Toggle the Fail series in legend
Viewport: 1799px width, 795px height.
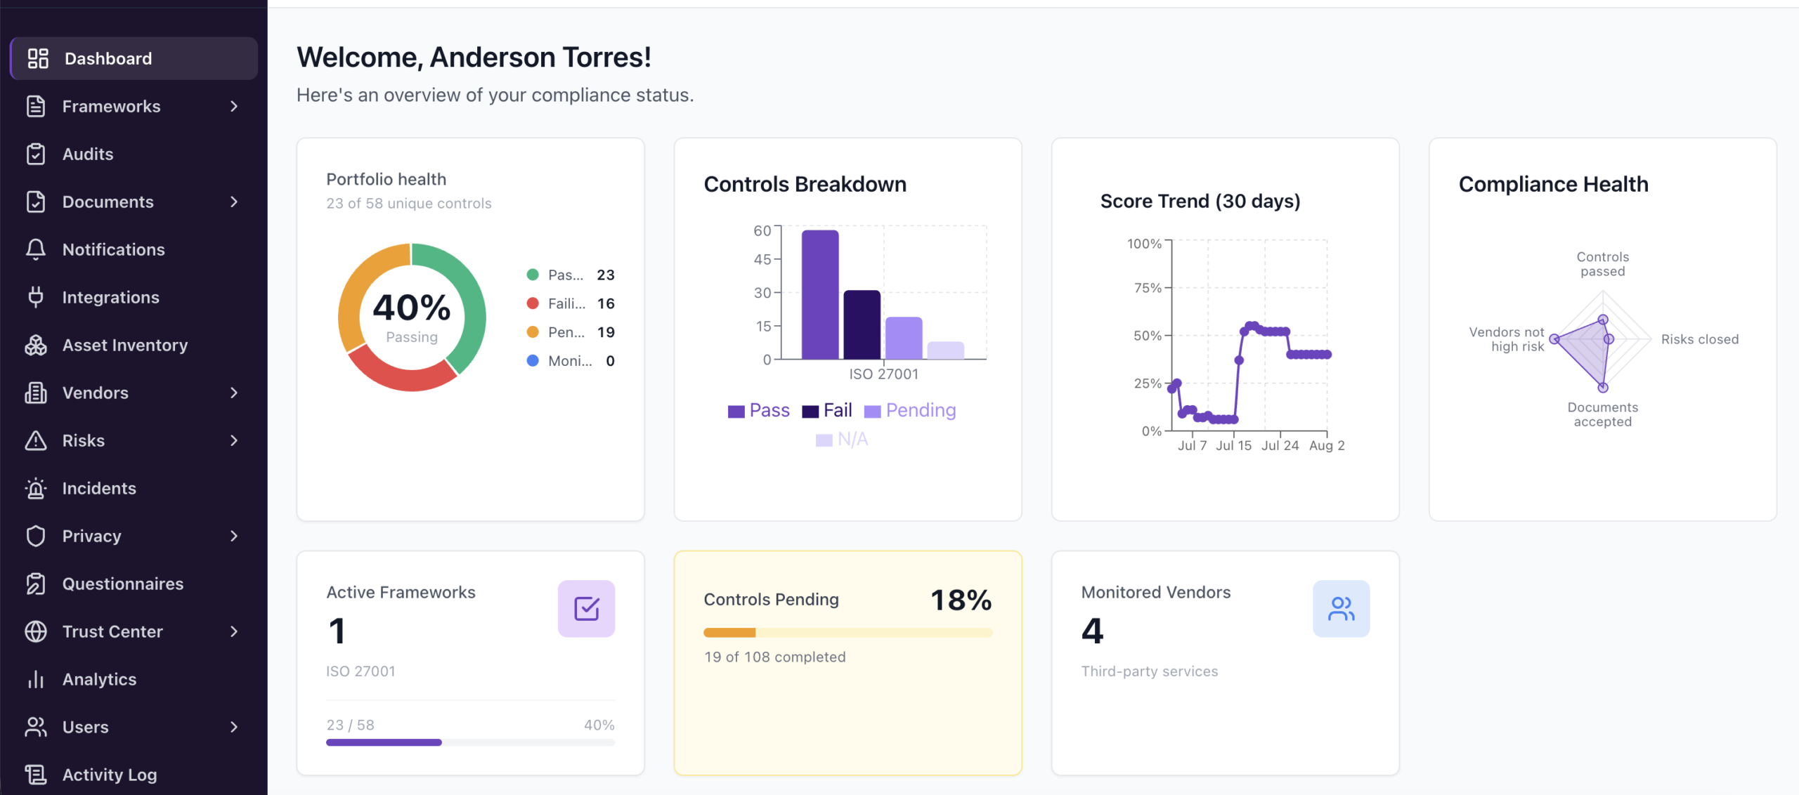pos(827,411)
